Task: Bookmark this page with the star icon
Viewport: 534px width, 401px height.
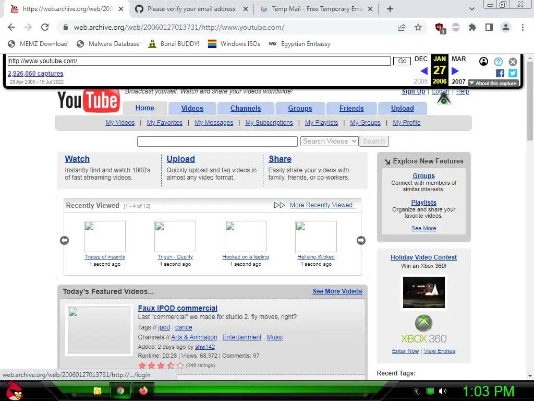Action: 418,27
